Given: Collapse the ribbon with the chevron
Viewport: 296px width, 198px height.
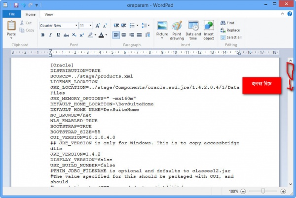Looking at the screenshot, I should 282,14.
